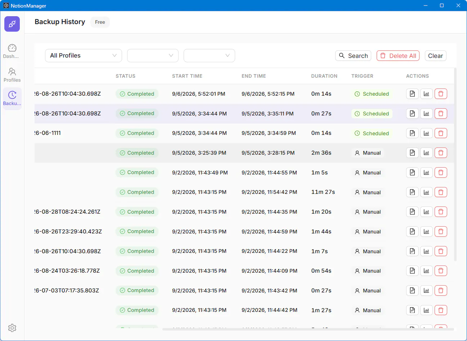Click the 26-06-1111 name cell
Viewport: 467px width, 341px height.
pyautogui.click(x=48, y=133)
